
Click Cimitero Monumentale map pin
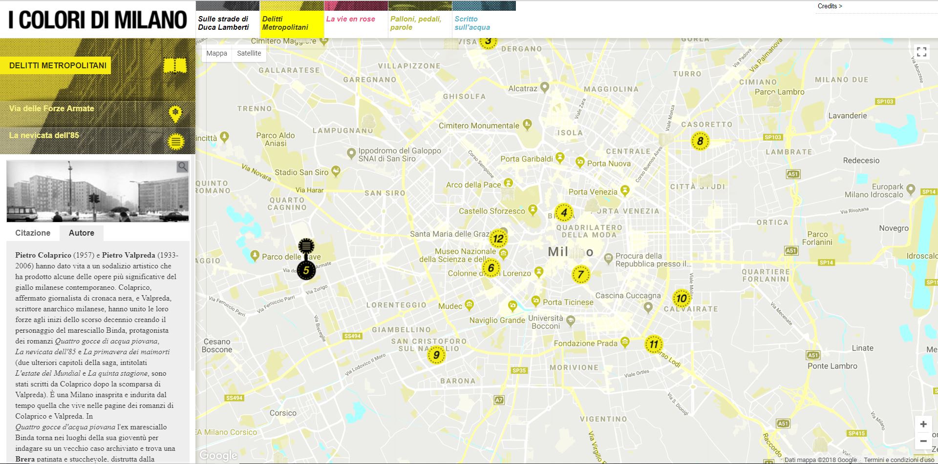527,124
